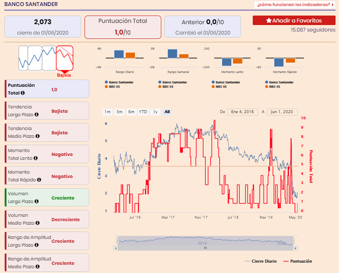Click blue Banco Santander bar in Rango Diario
The image size is (339, 273).
(119, 54)
